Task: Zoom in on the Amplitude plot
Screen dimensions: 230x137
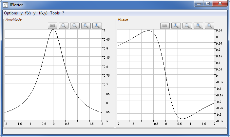Action: click(x=64, y=26)
